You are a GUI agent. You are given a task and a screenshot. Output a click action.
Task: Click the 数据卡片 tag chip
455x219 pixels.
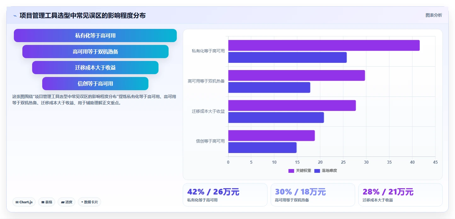89,202
